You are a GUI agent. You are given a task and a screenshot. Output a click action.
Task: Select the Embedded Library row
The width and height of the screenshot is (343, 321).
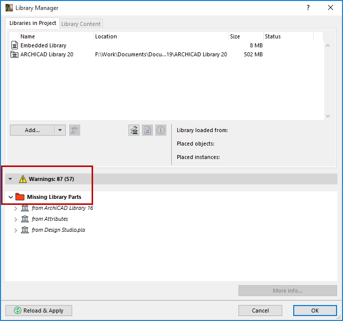[x=167, y=45]
